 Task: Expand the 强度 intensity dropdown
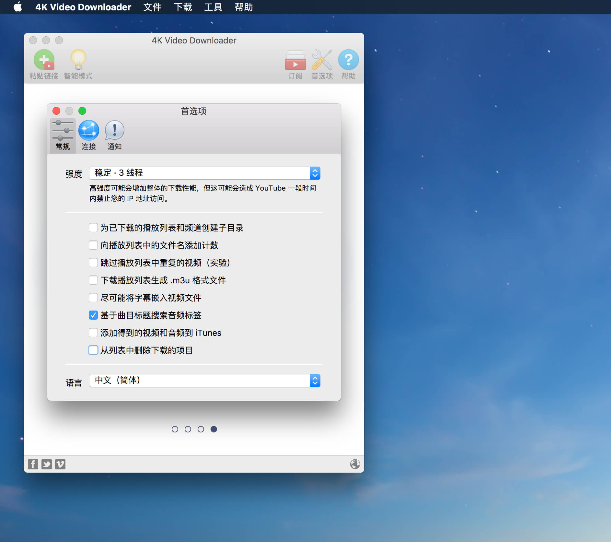pyautogui.click(x=205, y=173)
